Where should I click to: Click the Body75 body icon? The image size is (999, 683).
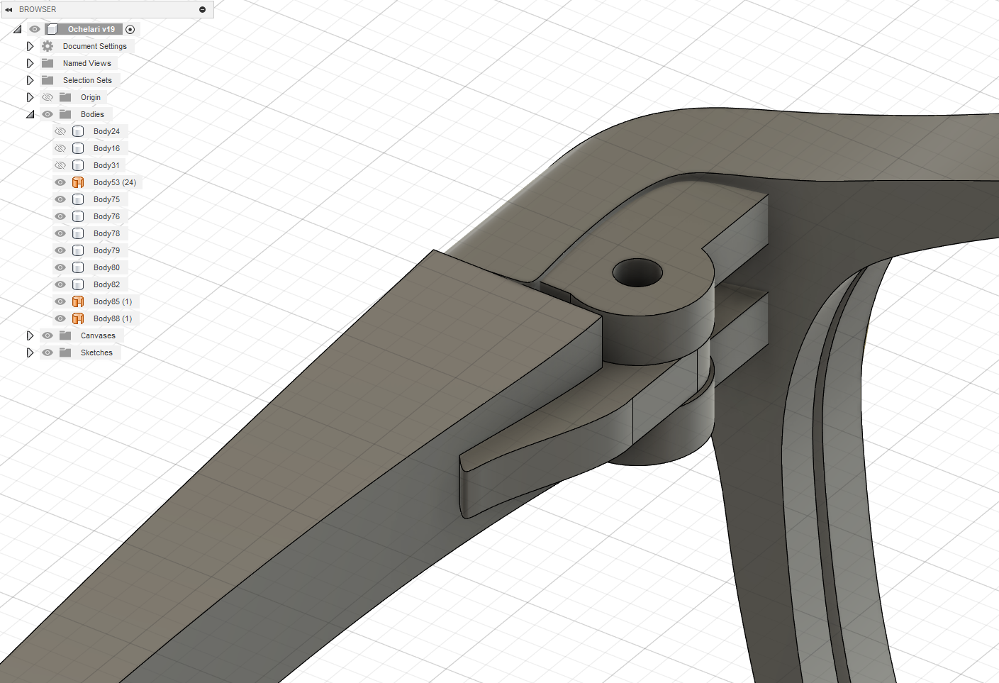tap(78, 199)
